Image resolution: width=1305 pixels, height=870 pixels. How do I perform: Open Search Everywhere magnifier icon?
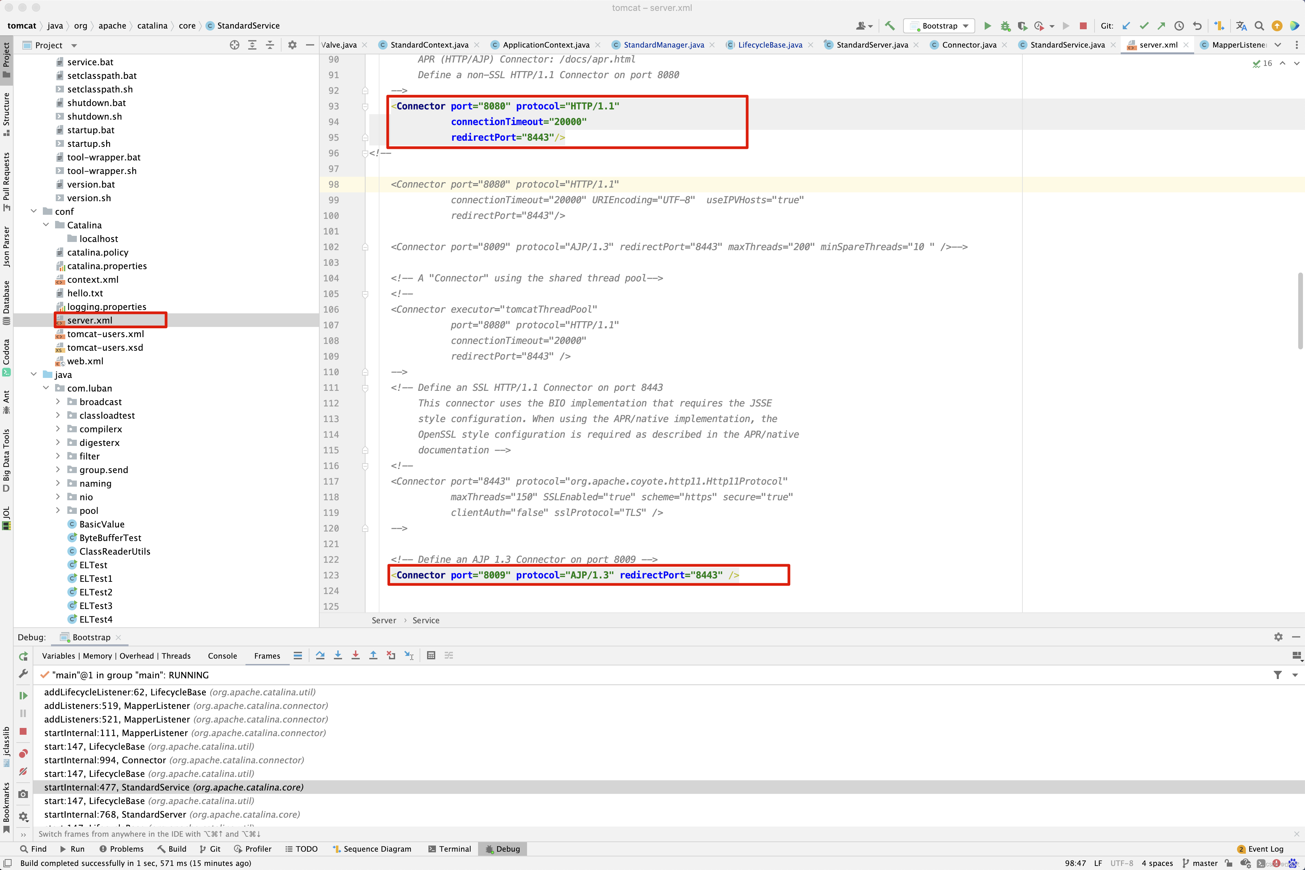coord(1259,25)
